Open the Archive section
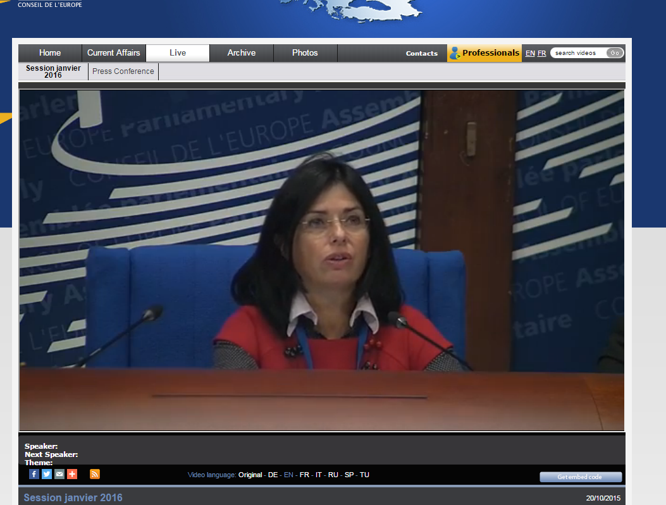Screen dimensions: 666x505 (242, 53)
